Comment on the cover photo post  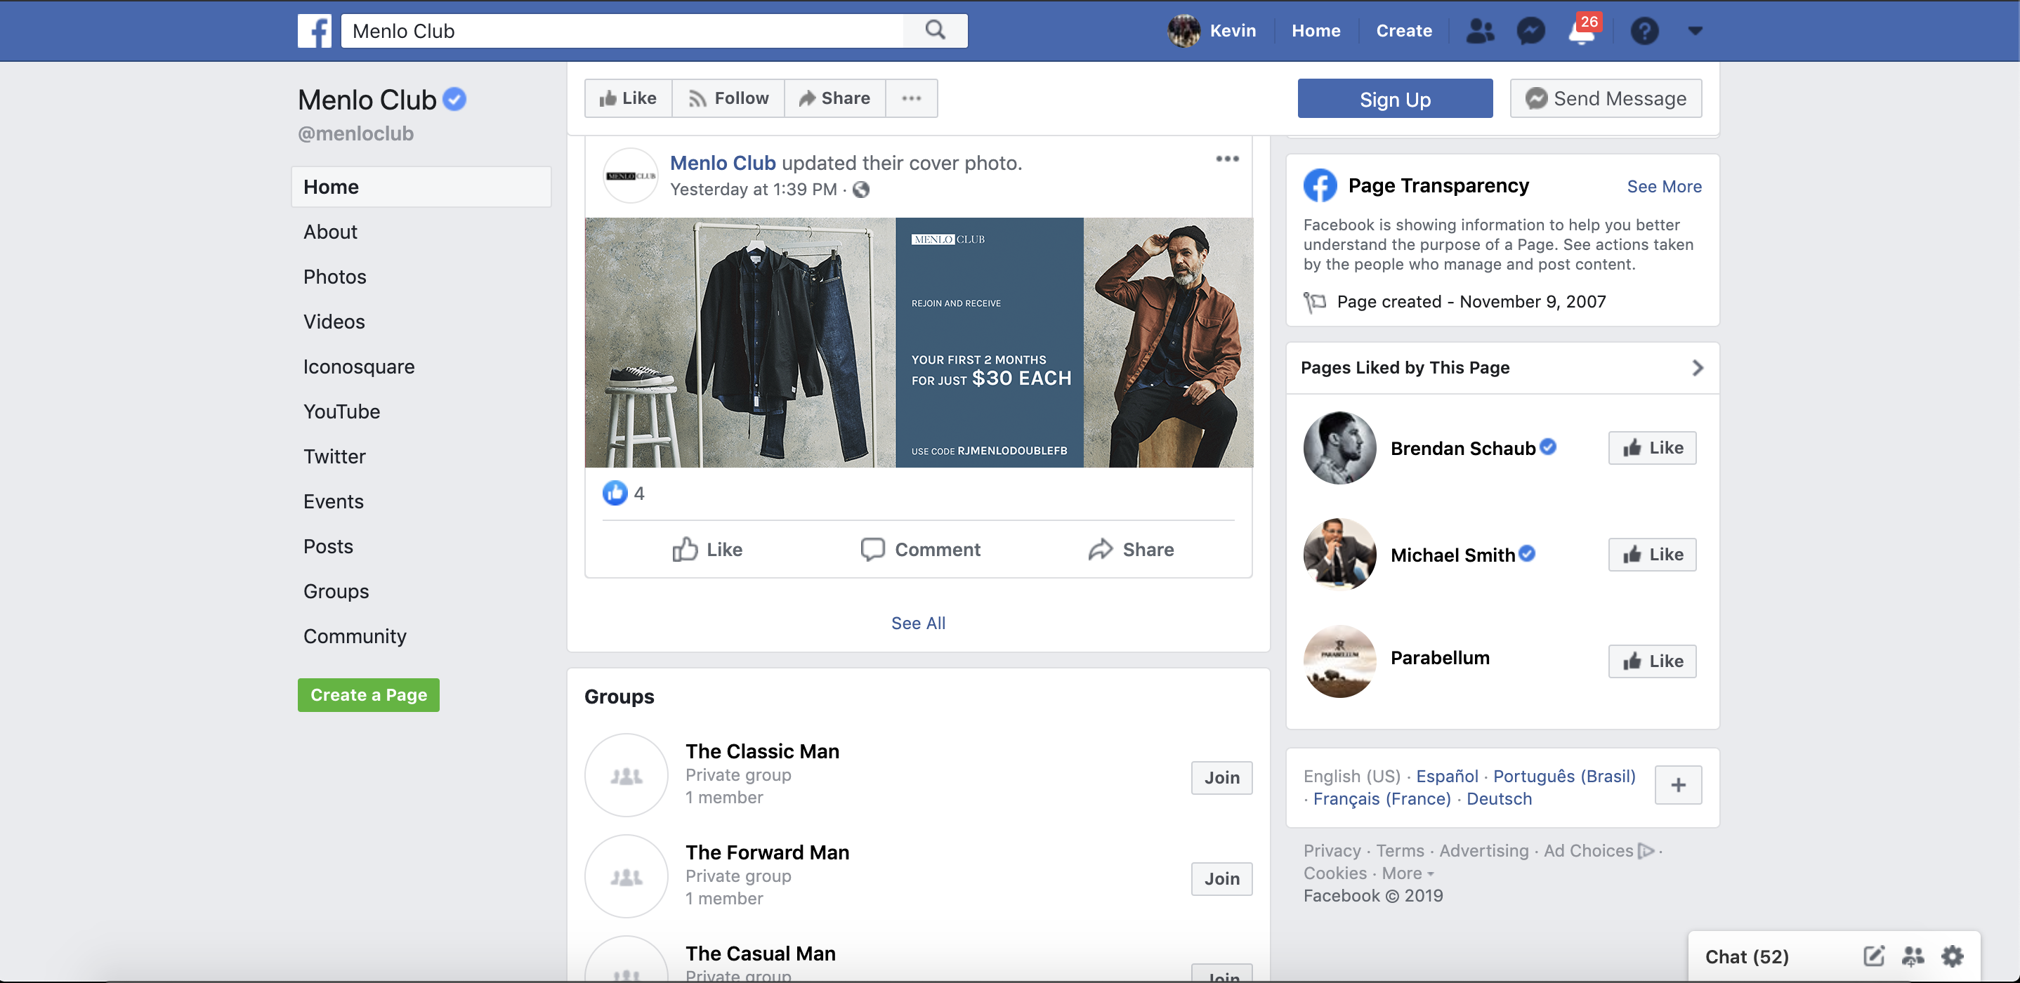click(920, 550)
